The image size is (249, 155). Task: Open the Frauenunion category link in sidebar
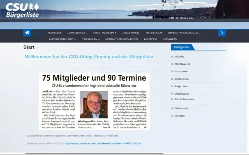[181, 72]
